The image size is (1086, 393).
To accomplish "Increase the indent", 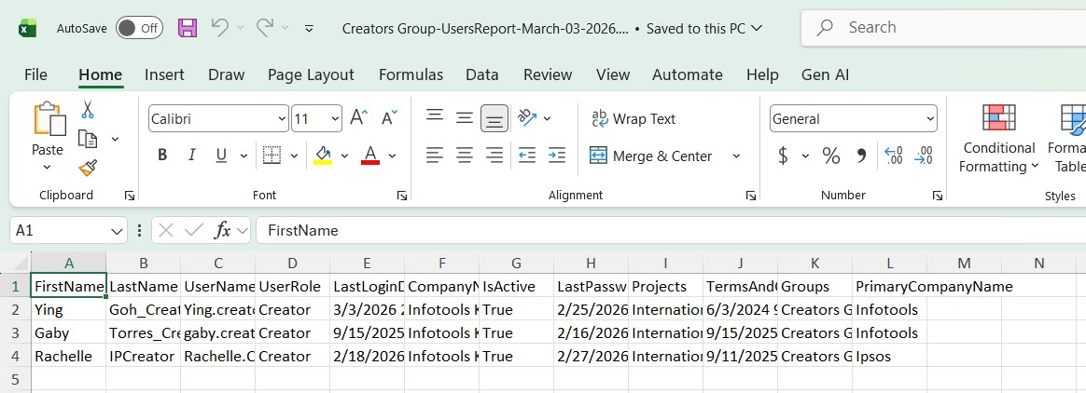I will click(557, 156).
